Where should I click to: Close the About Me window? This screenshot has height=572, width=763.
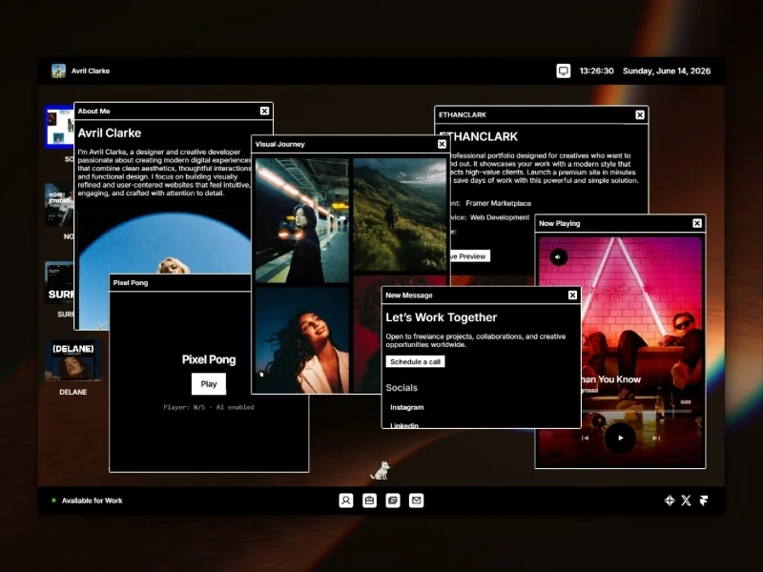click(264, 111)
